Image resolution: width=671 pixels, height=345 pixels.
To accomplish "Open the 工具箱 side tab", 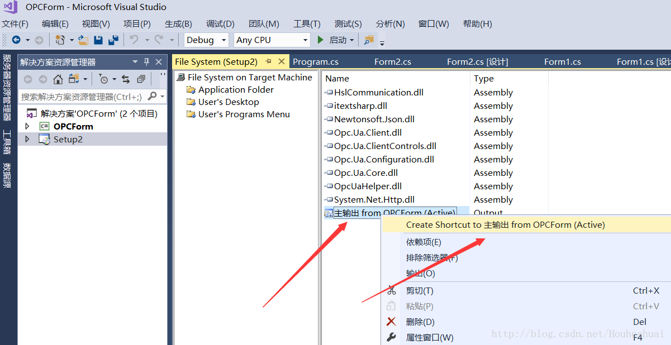I will (x=7, y=142).
